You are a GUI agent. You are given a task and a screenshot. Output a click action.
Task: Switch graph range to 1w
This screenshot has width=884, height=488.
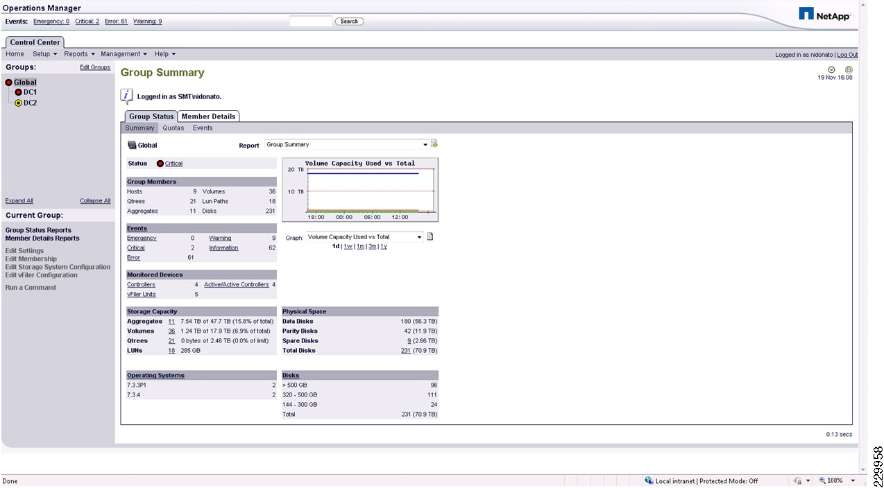pyautogui.click(x=348, y=247)
